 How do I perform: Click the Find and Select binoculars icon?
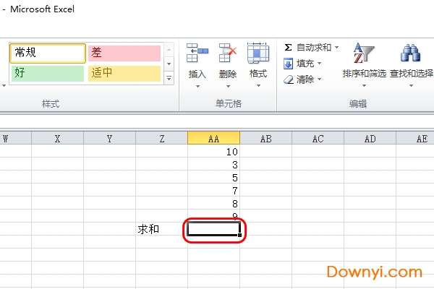(410, 53)
